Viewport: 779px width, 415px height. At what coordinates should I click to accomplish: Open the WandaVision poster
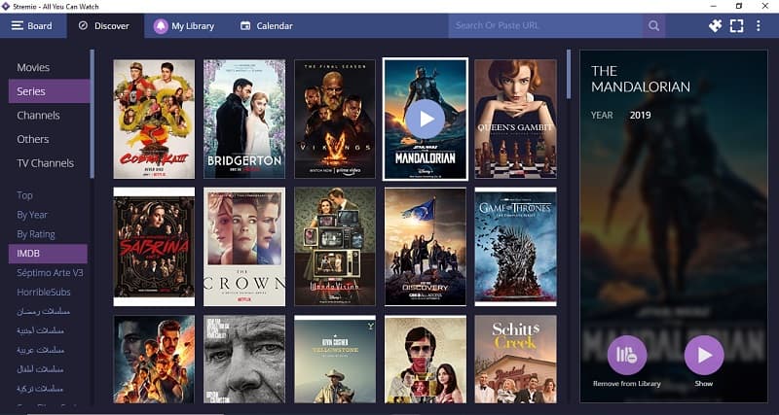pyautogui.click(x=335, y=247)
